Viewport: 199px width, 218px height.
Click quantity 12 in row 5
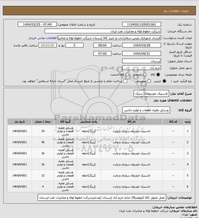click(x=43, y=176)
